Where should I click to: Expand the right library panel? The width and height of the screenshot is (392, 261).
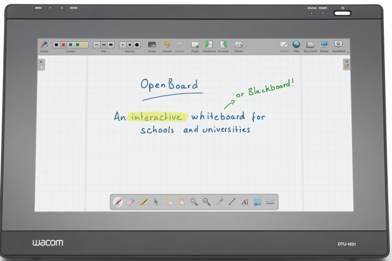pos(347,64)
